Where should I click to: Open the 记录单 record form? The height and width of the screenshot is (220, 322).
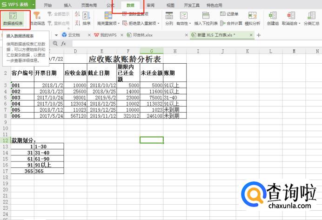[x=229, y=14]
